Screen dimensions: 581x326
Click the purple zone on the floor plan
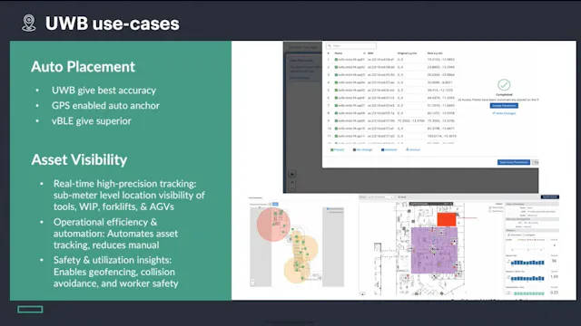tap(434, 250)
